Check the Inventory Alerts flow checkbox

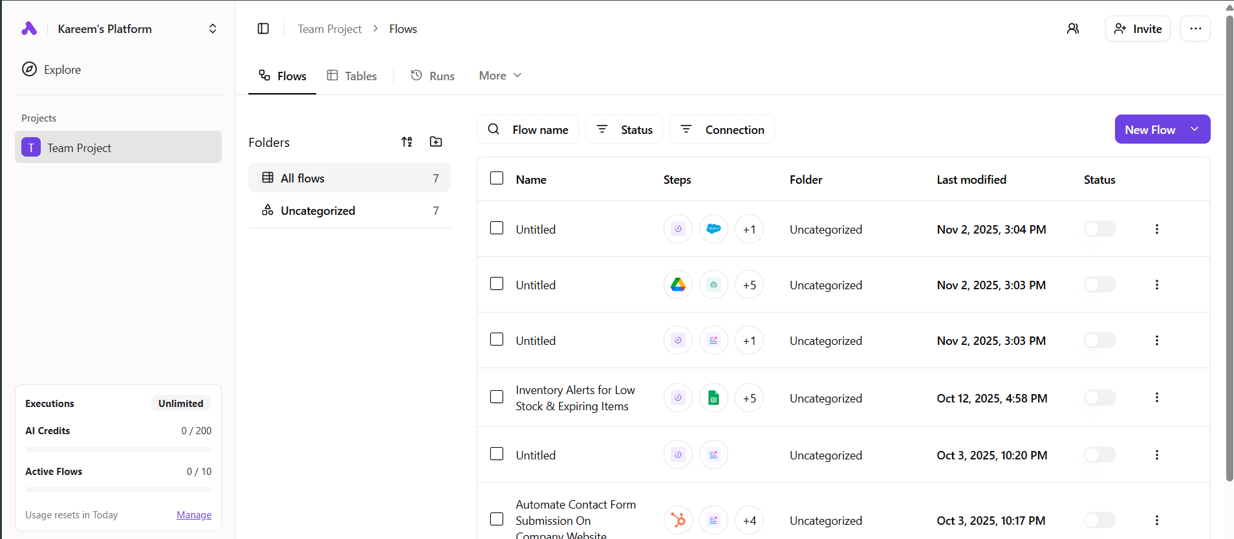(x=497, y=397)
